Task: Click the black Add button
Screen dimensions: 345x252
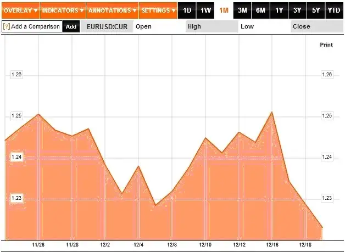Action: 71,26
